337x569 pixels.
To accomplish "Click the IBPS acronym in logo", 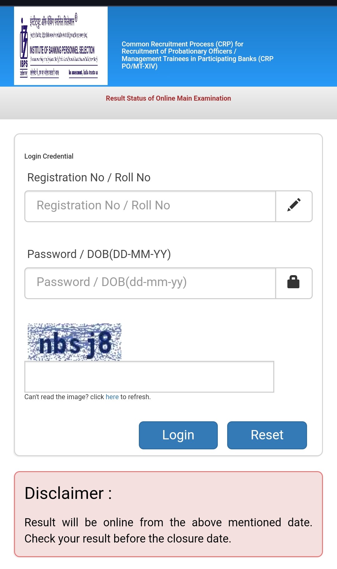I will [x=24, y=64].
